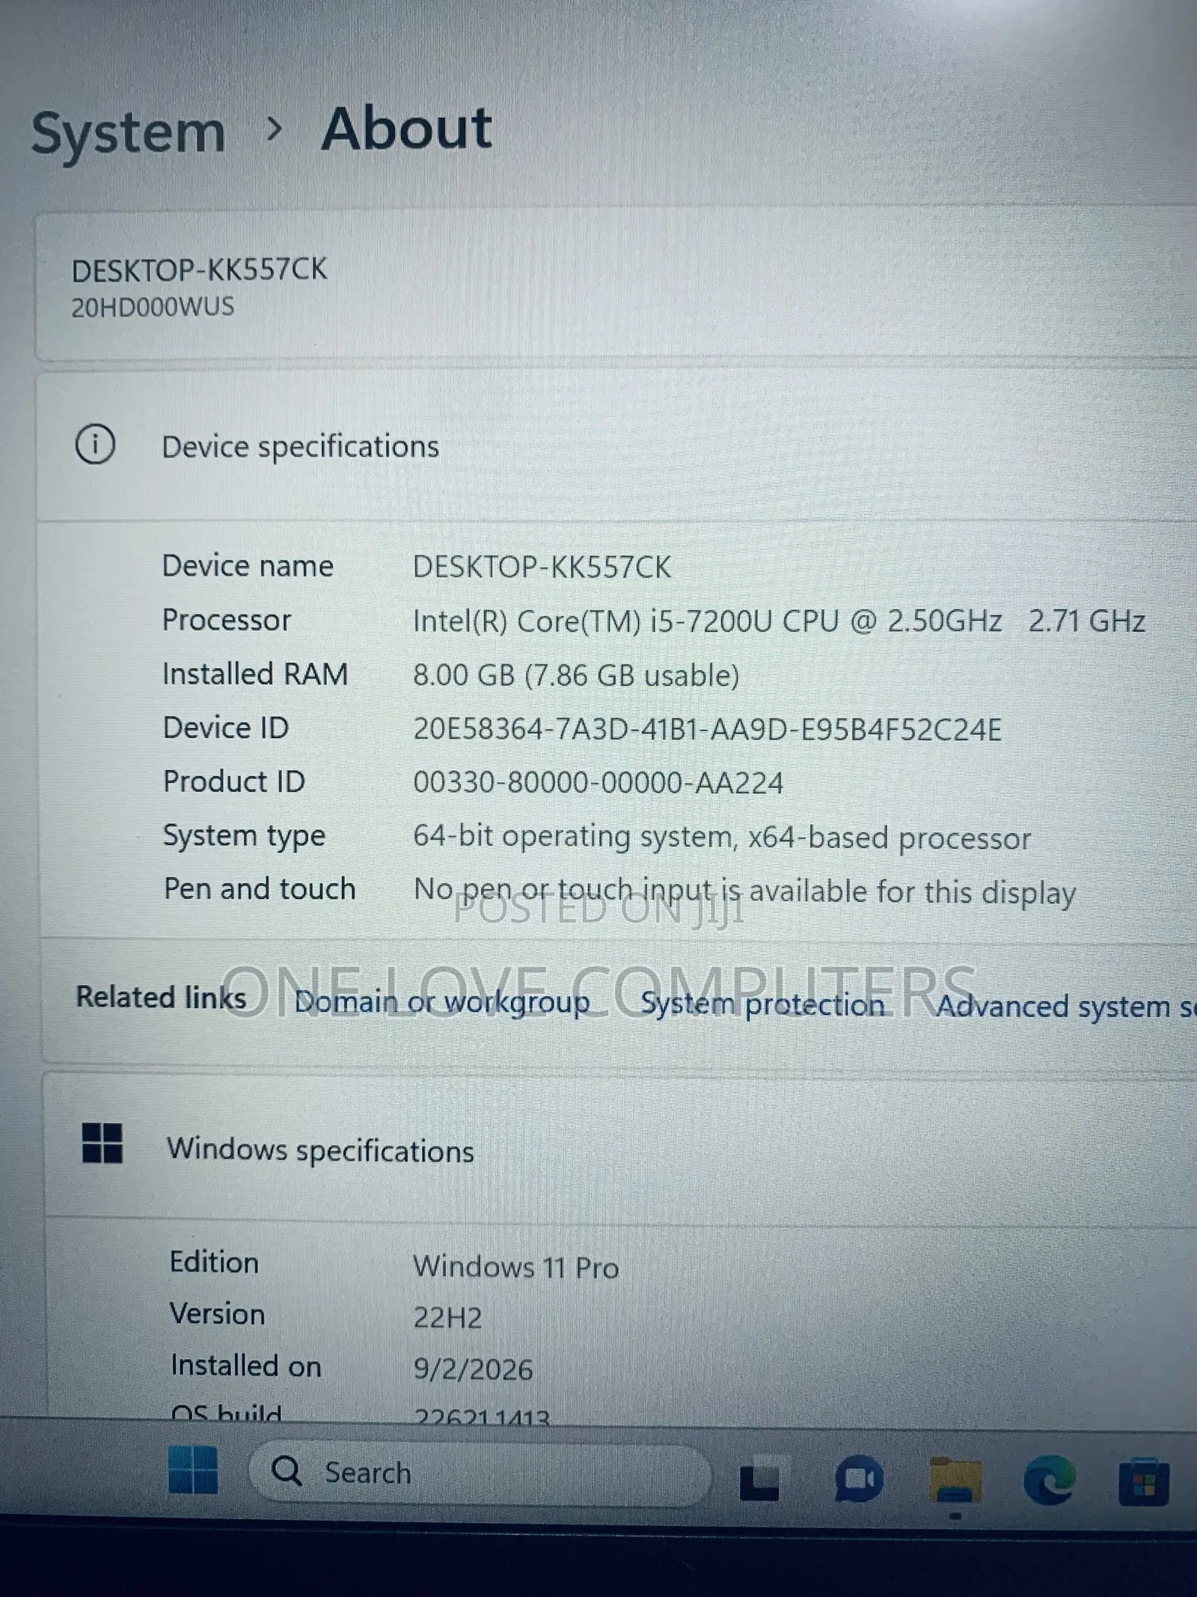Click the Edition label
Image resolution: width=1197 pixels, height=1597 pixels.
pos(214,1262)
